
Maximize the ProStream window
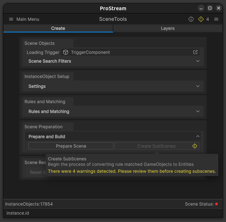[210, 8]
